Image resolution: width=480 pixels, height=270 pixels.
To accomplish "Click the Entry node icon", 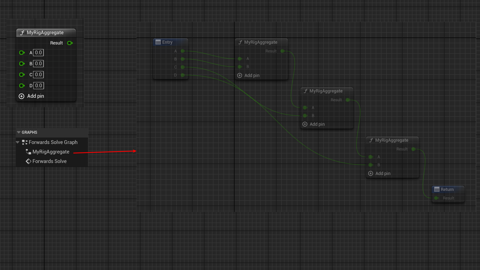I will click(158, 42).
